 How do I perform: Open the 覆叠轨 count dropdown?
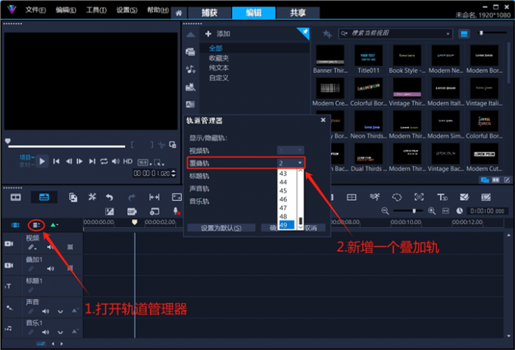click(291, 164)
